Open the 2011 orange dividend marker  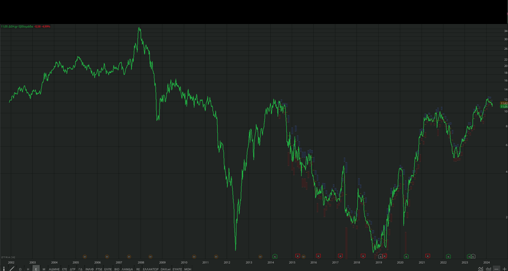coord(216,256)
